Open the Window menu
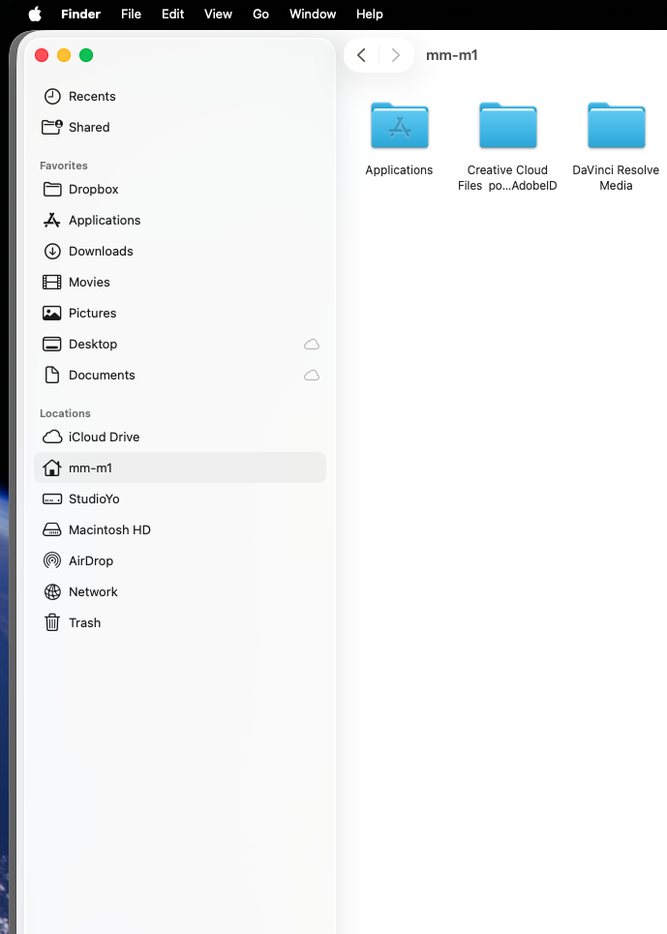The height and width of the screenshot is (934, 667). 313,14
